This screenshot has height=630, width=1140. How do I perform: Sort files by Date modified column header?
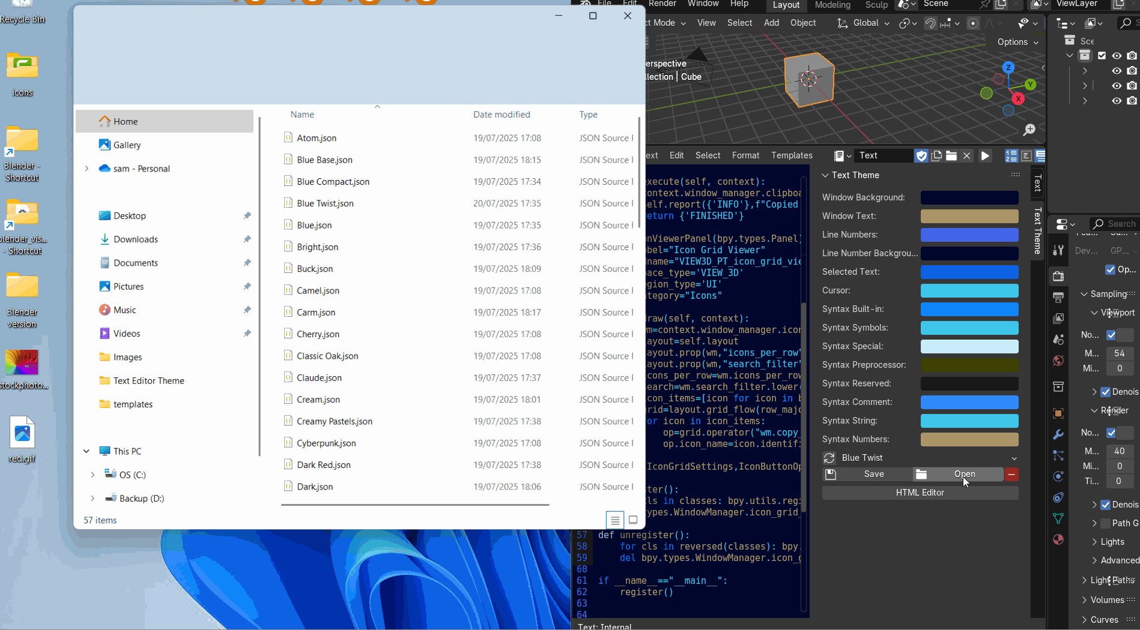[x=502, y=115]
